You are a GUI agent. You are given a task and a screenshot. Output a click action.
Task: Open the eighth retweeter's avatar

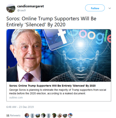(65, 115)
